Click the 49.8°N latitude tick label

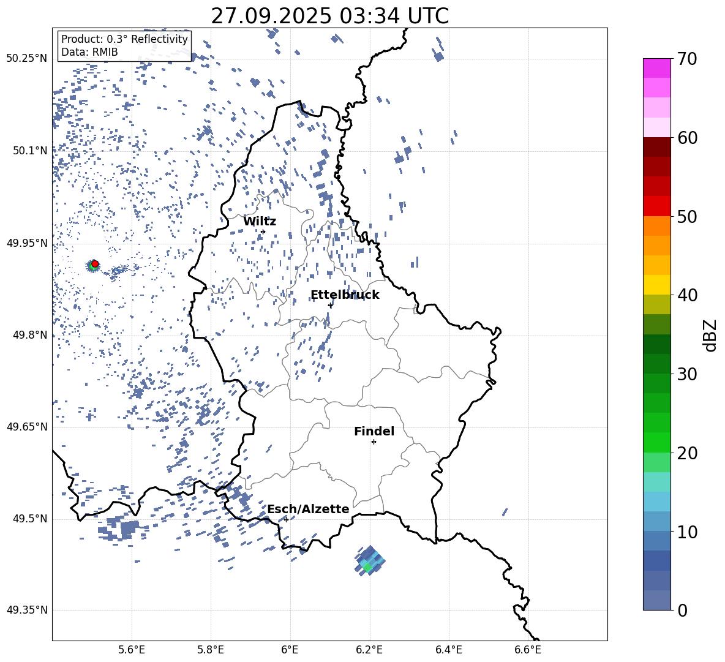[29, 335]
